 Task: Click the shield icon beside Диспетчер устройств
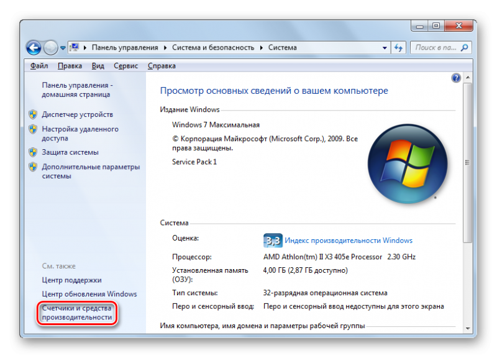tap(33, 114)
